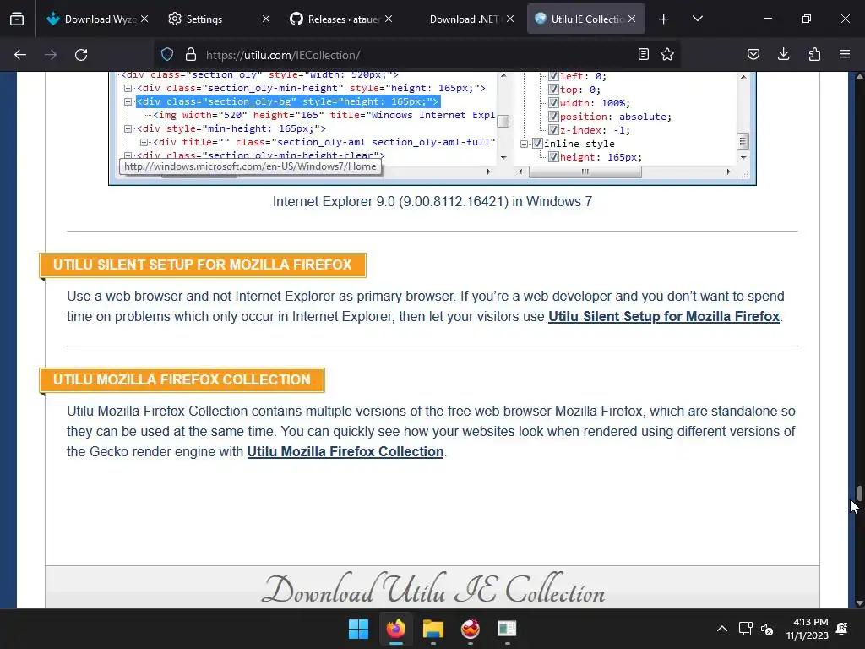This screenshot has height=649, width=865.
Task: Close the Settings tab
Action: 266,19
